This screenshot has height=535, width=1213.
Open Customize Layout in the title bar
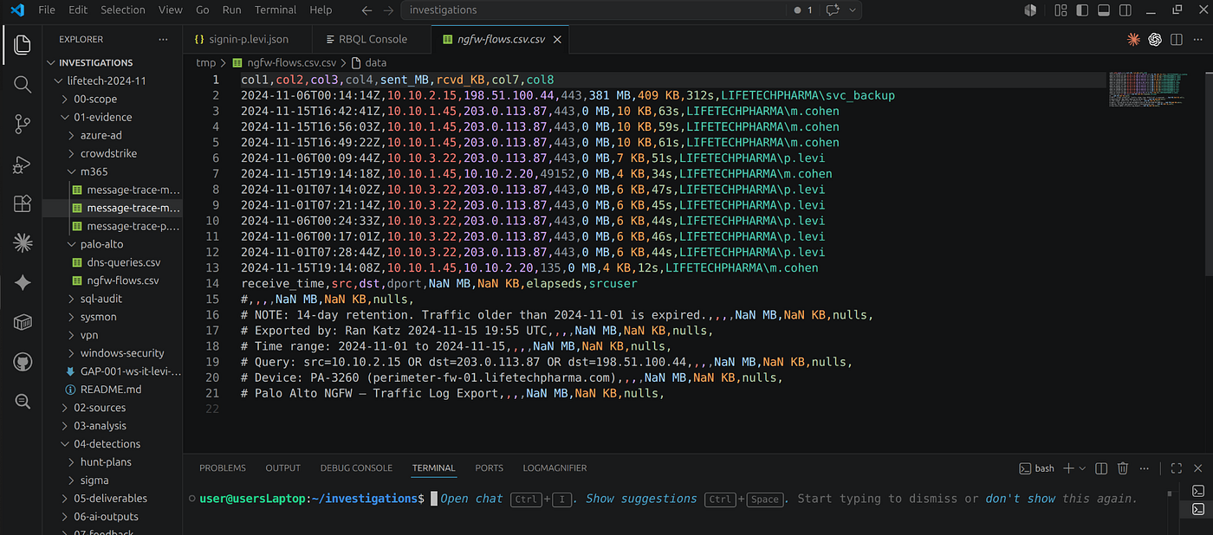pos(1061,10)
